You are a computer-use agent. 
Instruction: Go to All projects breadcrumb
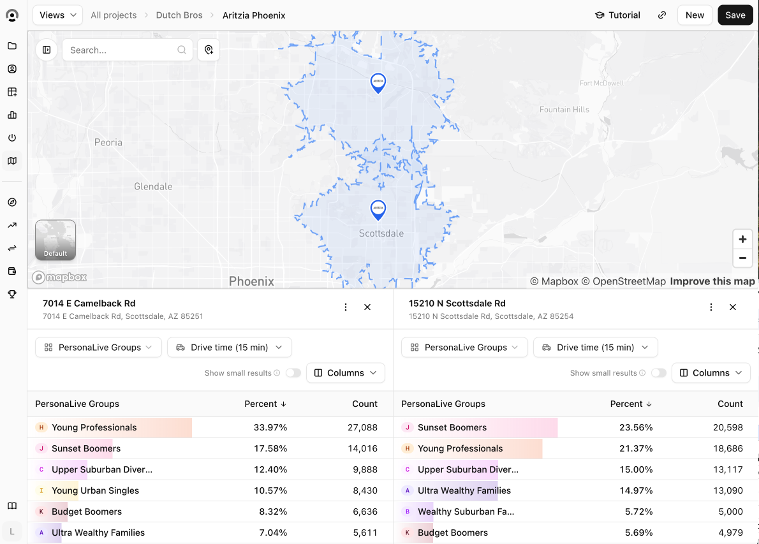[114, 15]
